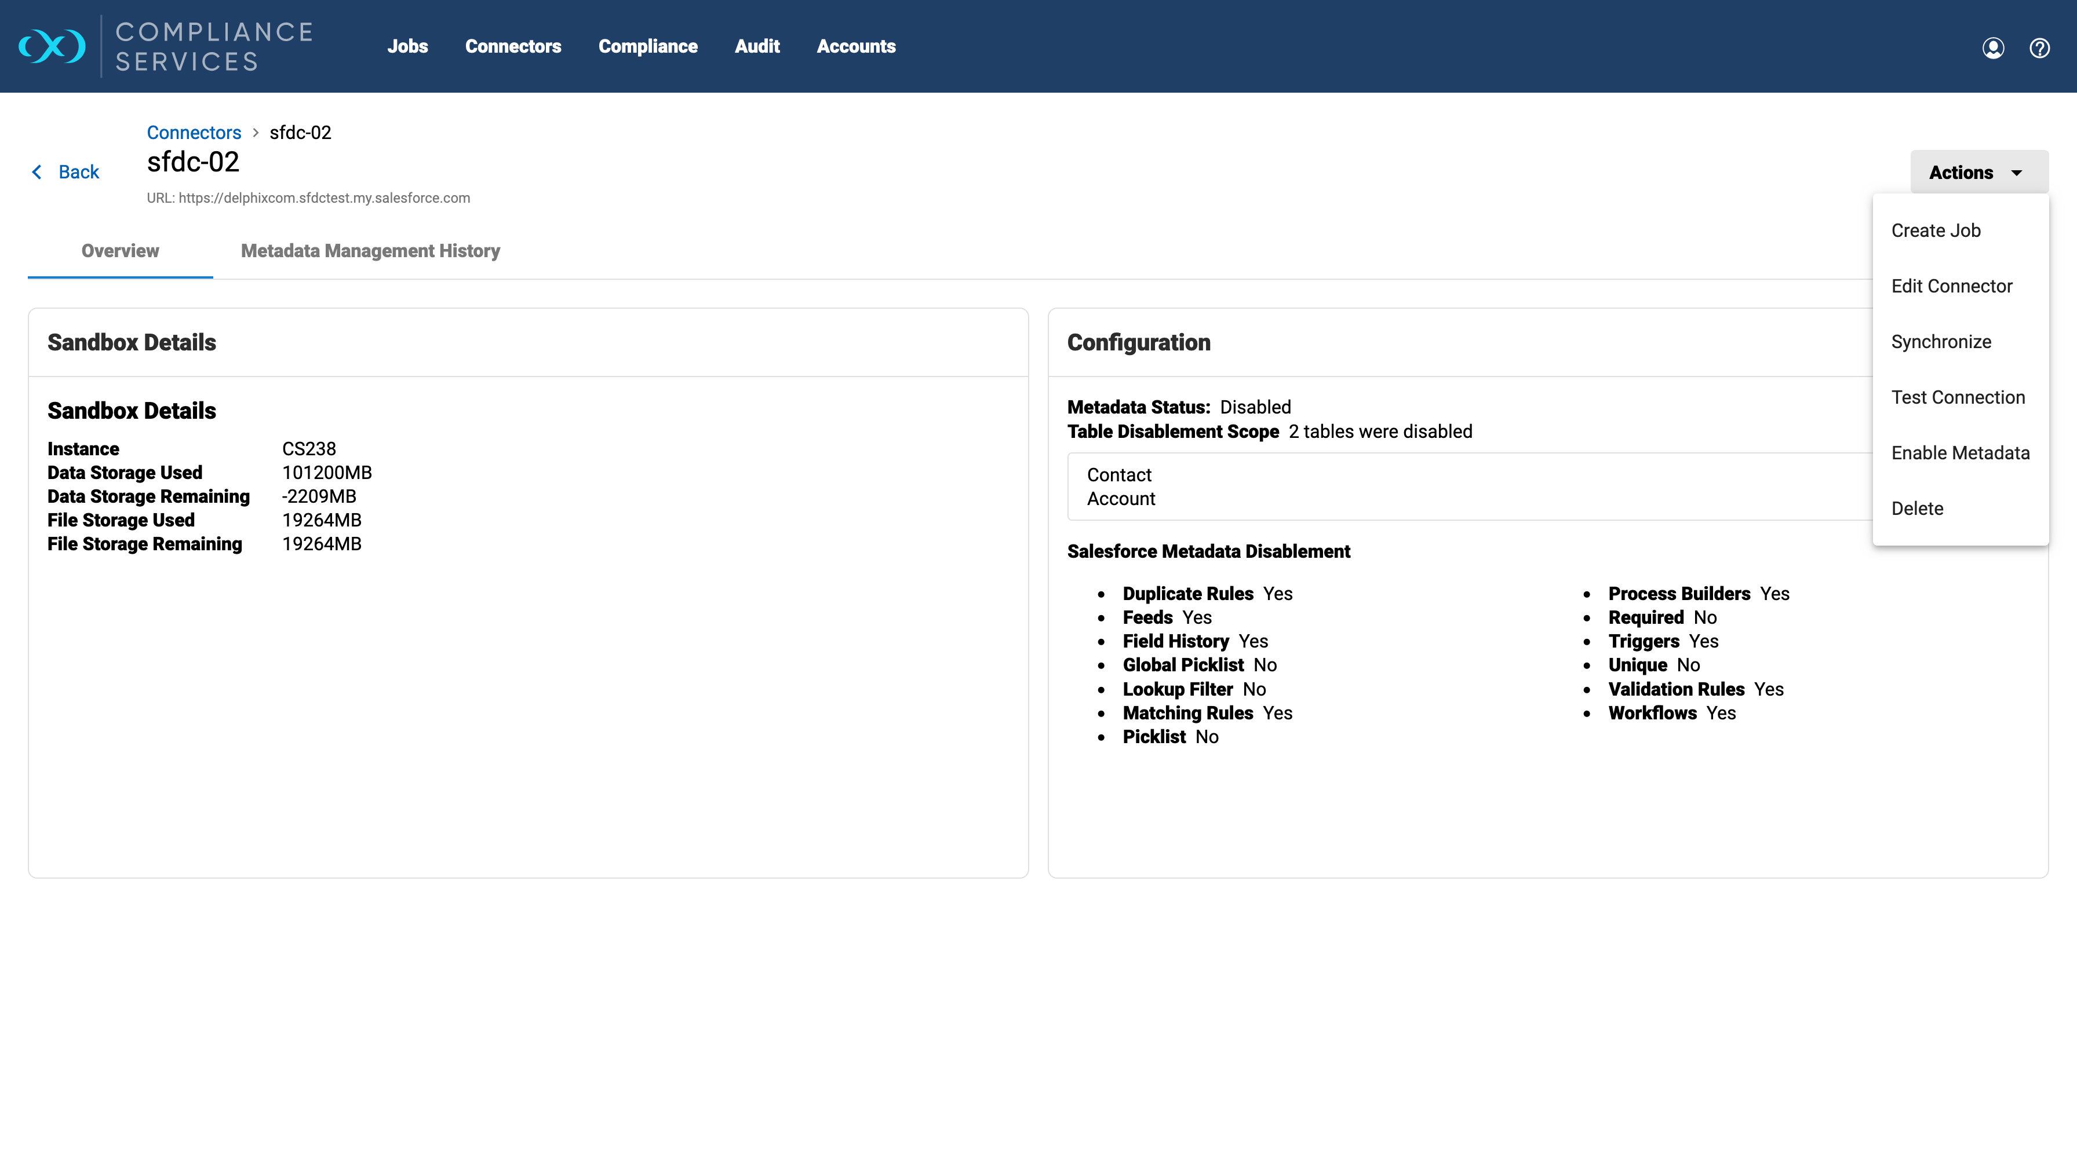
Task: Select the Overview tab
Action: [x=120, y=251]
